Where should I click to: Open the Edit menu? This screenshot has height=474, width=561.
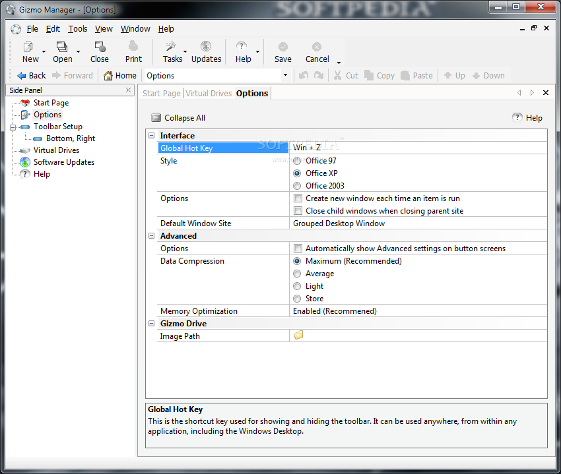53,29
